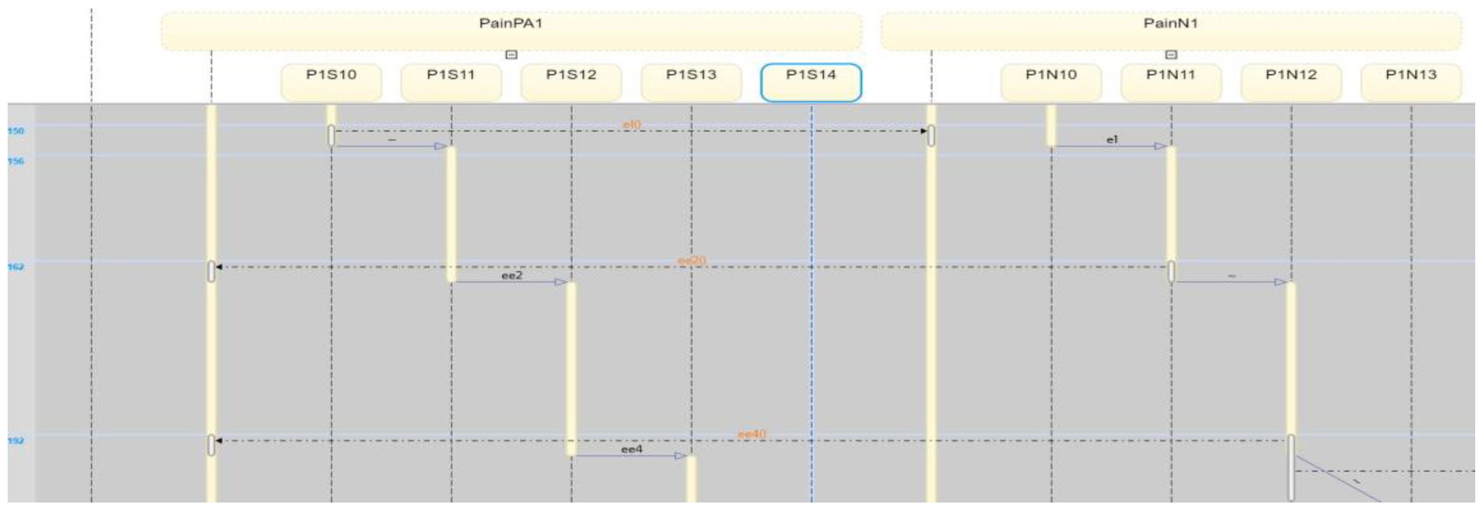The image size is (1482, 511).
Task: Click time marker 192 in left ruler
Action: [16, 440]
